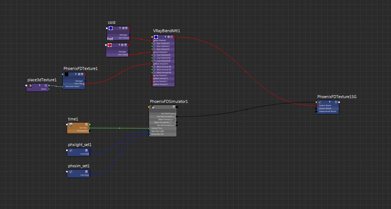This screenshot has height=209, width=391.
Task: Click the set icon on phxsim_set1 node
Action: 71,172
